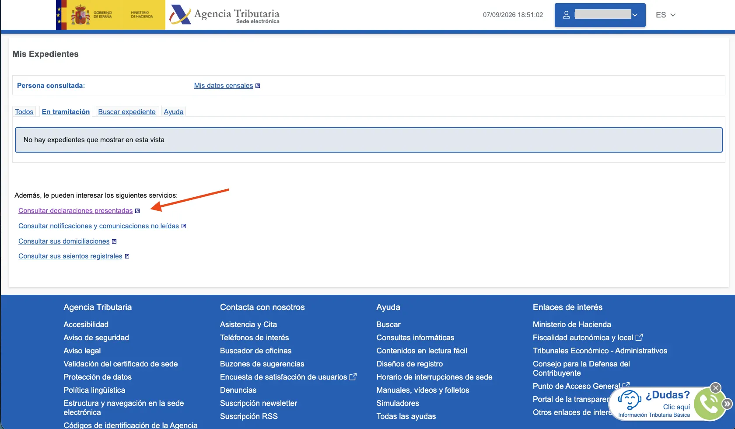Select the En tramitación tab
This screenshot has width=735, height=429.
pos(66,112)
